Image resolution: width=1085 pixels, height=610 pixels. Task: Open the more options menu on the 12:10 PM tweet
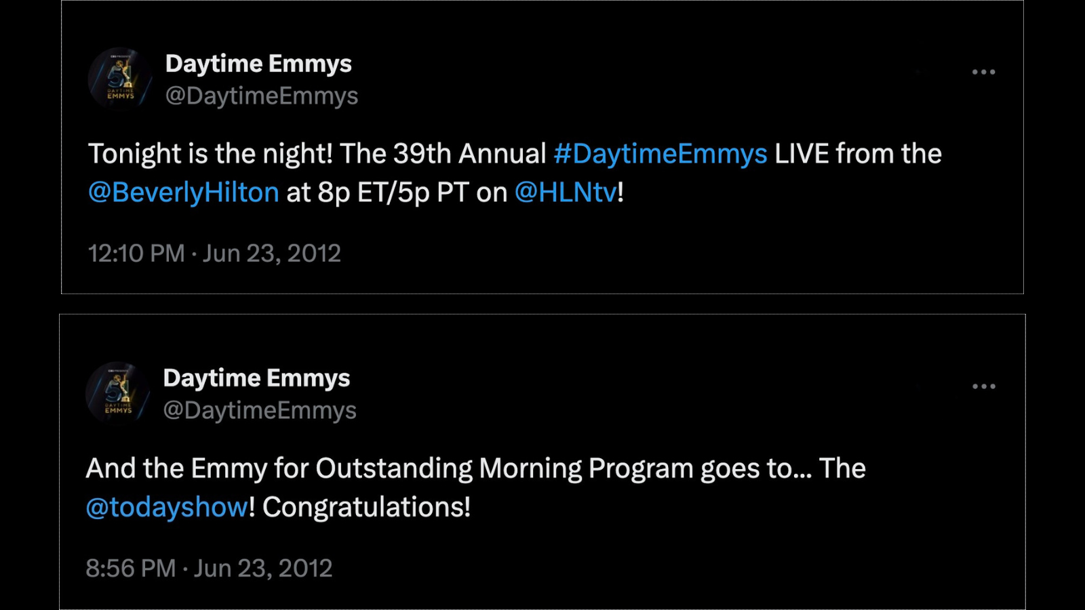tap(983, 72)
